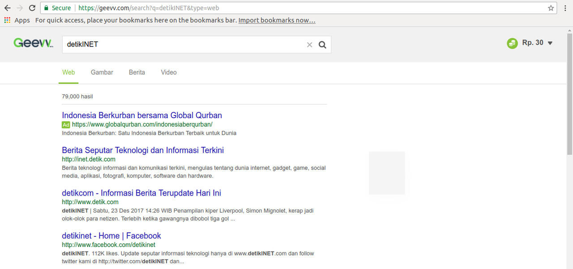573x269 pixels.
Task: Open detikinet - Home | Facebook result
Action: [111, 236]
